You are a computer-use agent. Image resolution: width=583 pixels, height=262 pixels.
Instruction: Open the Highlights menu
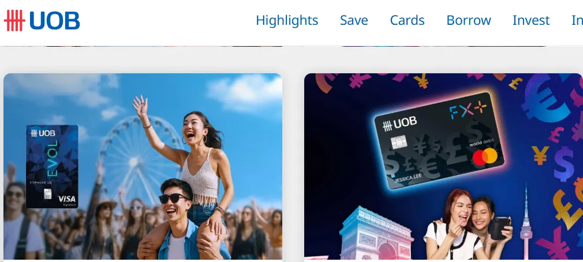(x=287, y=20)
